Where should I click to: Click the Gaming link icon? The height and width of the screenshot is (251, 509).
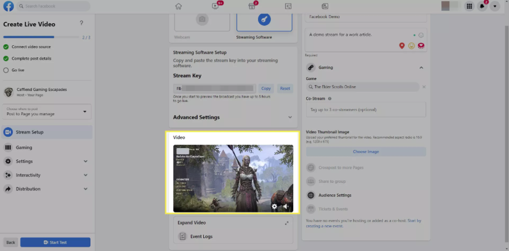[311, 68]
